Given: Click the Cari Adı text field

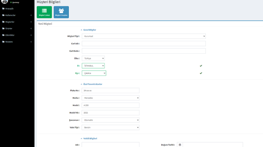Looking at the screenshot, I should 143,43.
